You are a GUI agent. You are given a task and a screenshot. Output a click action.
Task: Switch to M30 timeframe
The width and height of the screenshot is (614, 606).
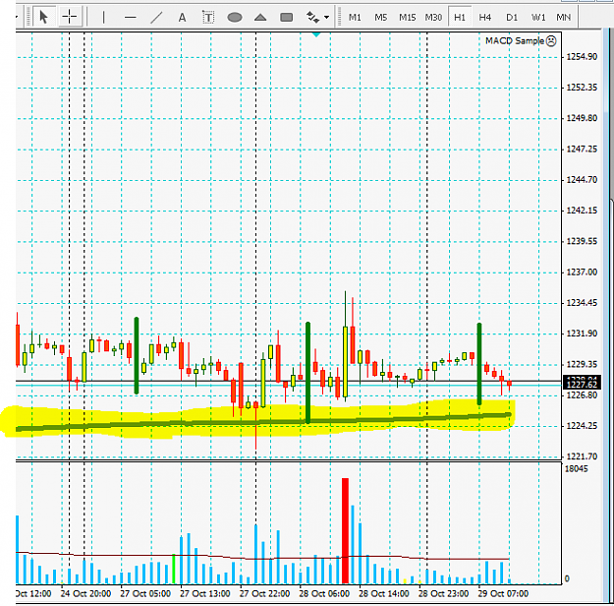[433, 18]
